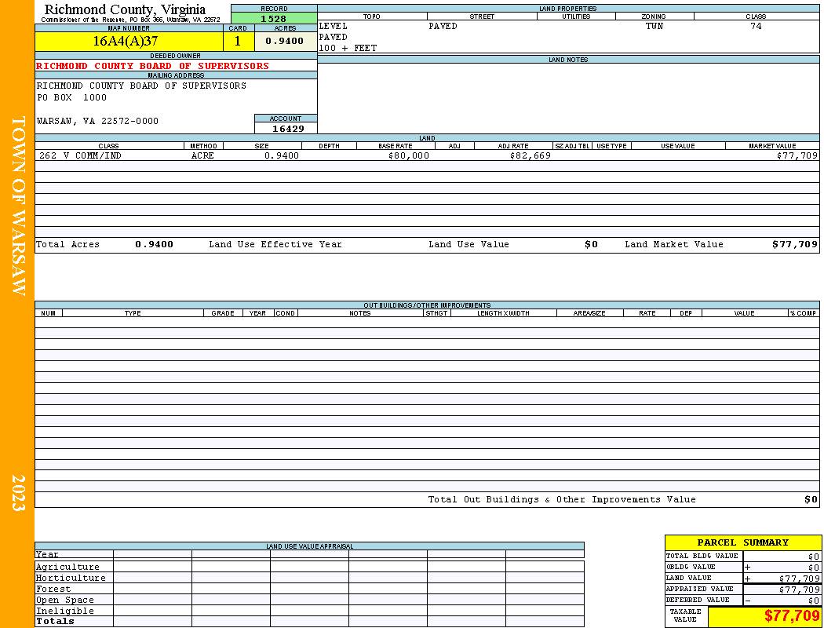Select the 2023 year in the sidebar
The height and width of the screenshot is (628, 824).
[x=18, y=493]
